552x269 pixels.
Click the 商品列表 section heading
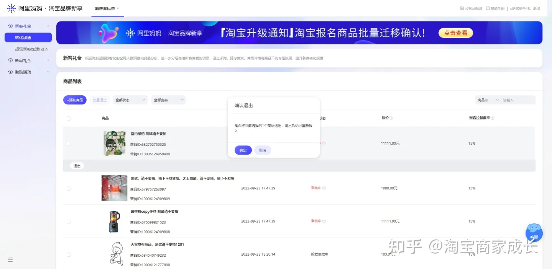coord(72,82)
